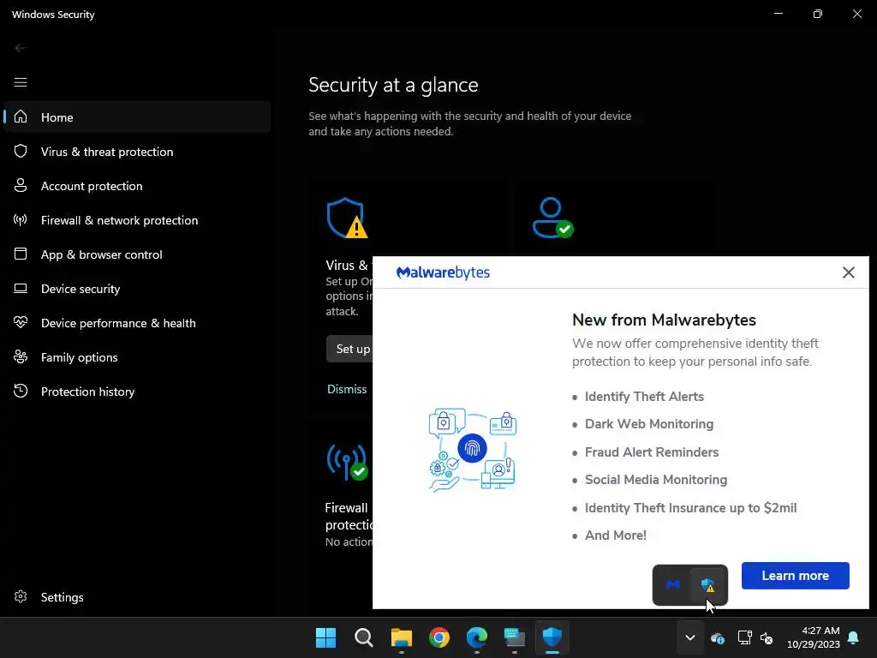The image size is (877, 658).
Task: Open Firewall & network protection in the sidebar
Action: (137, 220)
